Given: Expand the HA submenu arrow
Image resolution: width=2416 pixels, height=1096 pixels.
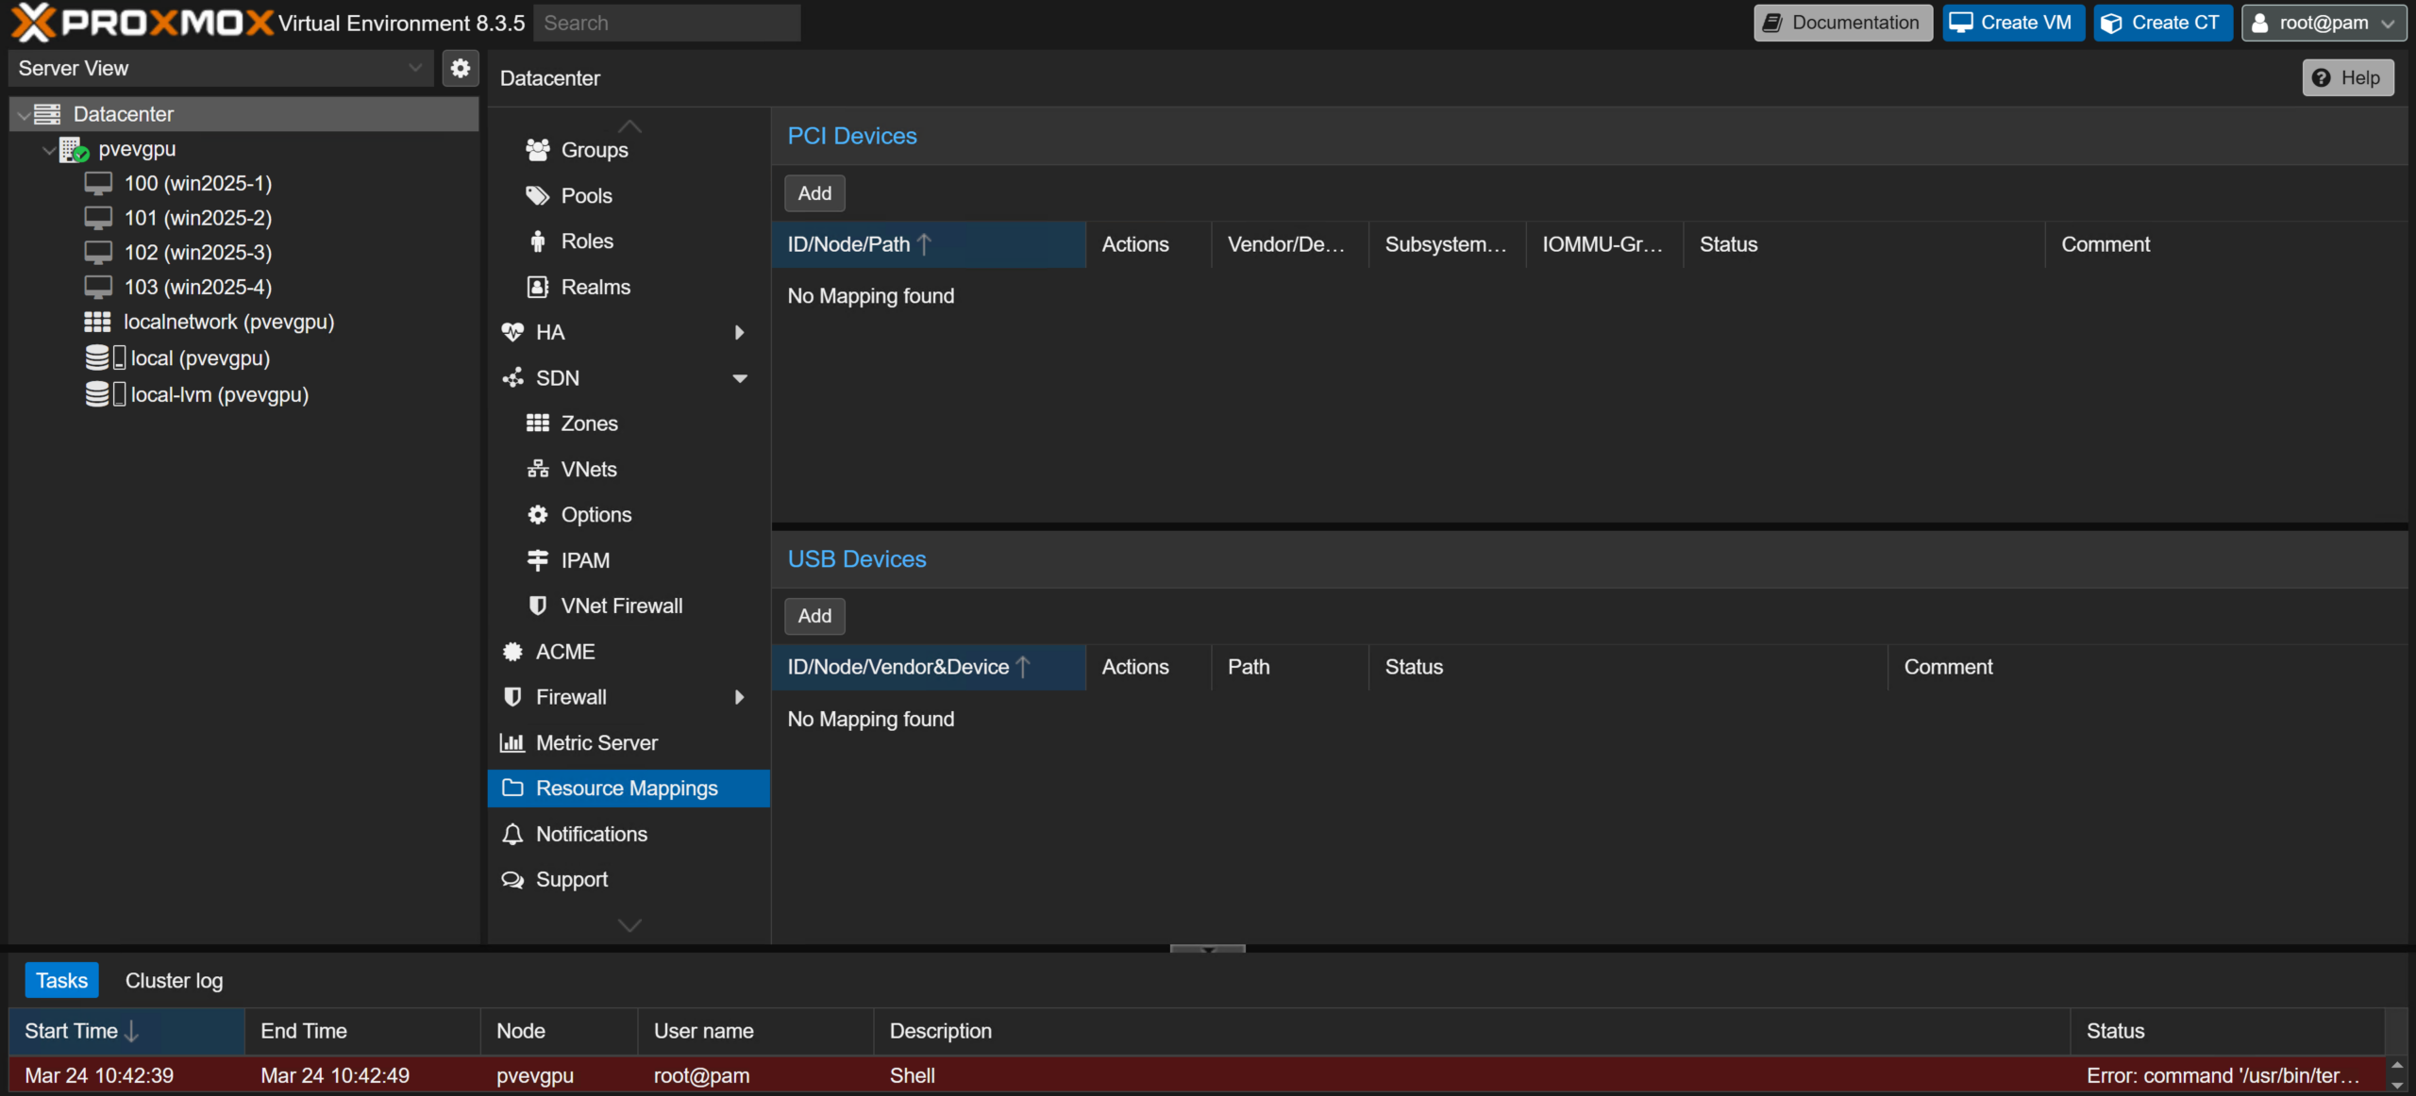Looking at the screenshot, I should click(x=740, y=332).
